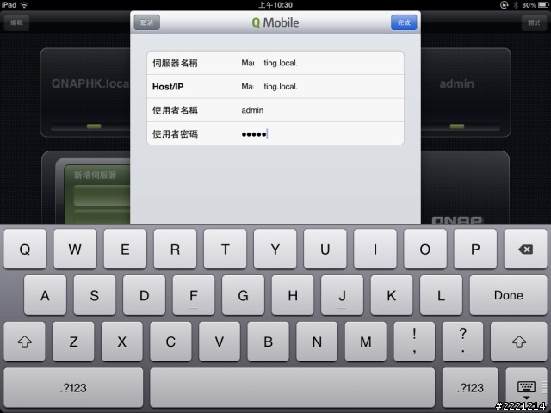Tap the 上午10:30 clock in status bar
Viewport: 551px width, 413px height.
pos(275,5)
